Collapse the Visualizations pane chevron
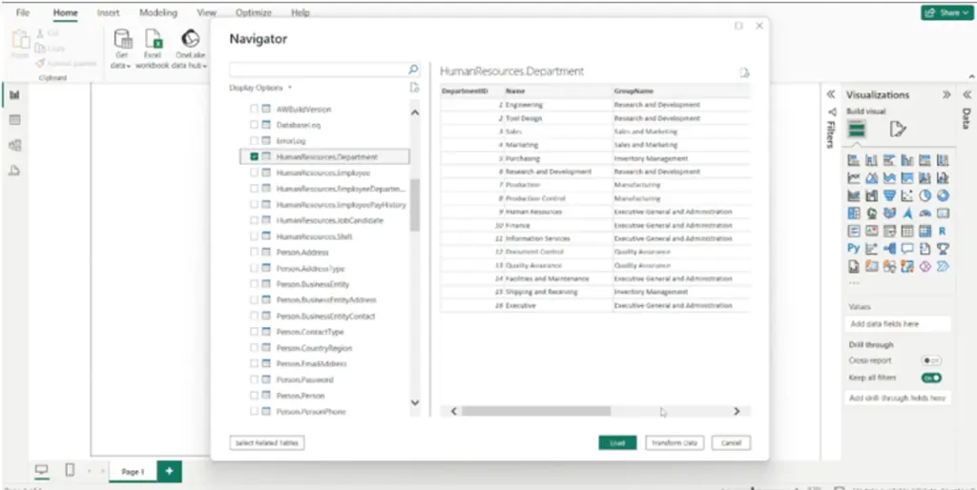 coord(946,94)
